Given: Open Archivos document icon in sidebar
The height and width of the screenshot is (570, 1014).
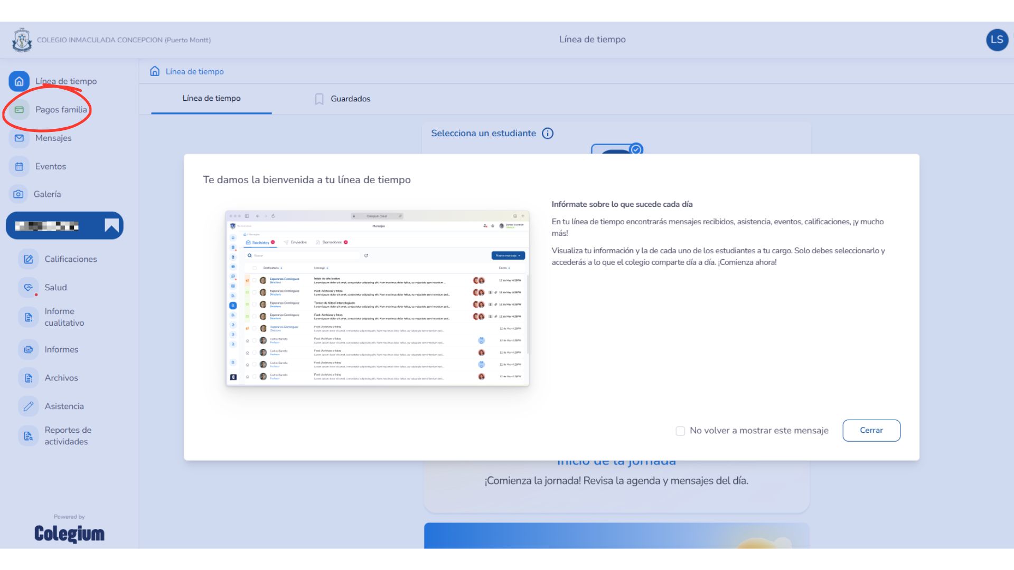Looking at the screenshot, I should [x=29, y=378].
